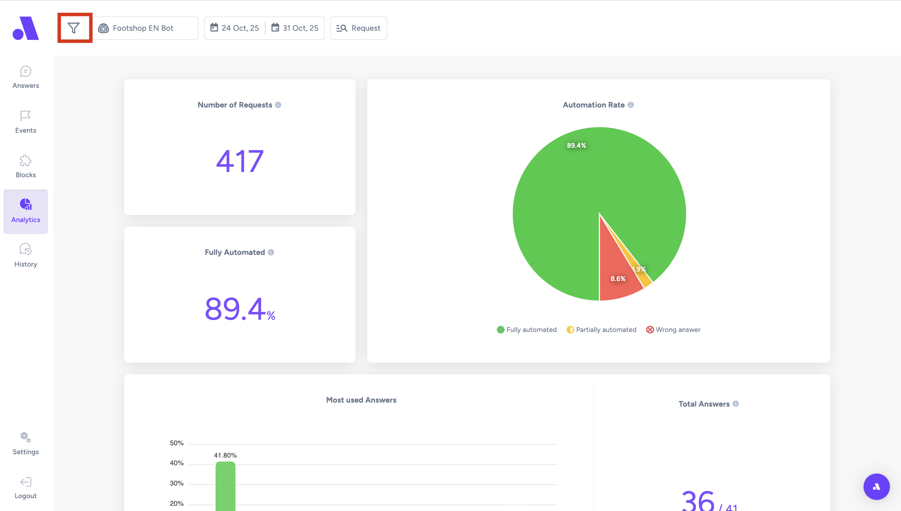Open end date 31 Oct, 25 picker
The image size is (901, 511).
pos(295,28)
